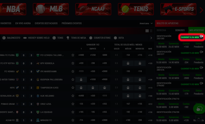
Task: Filter by TENIS in sport filter row
Action: [x=58, y=38]
